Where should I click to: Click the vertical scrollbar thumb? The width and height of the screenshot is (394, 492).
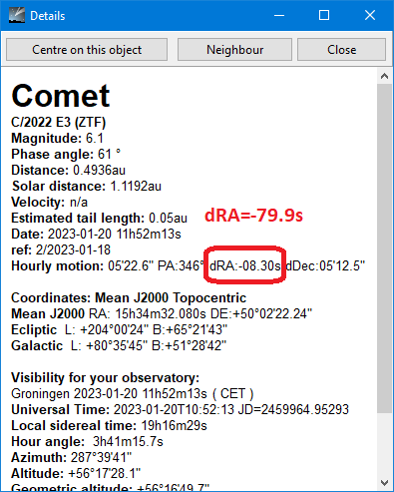pos(384,248)
